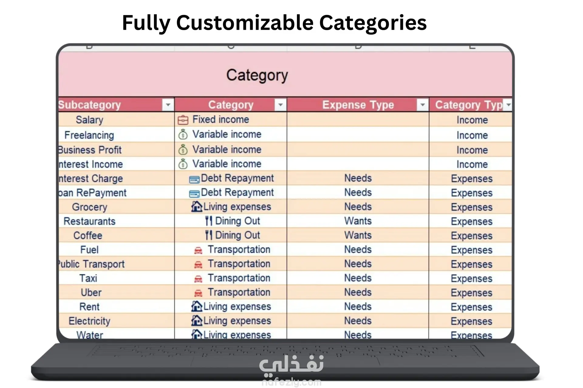Click the pink Category title banner
This screenshot has width=583, height=388.
pyautogui.click(x=285, y=74)
